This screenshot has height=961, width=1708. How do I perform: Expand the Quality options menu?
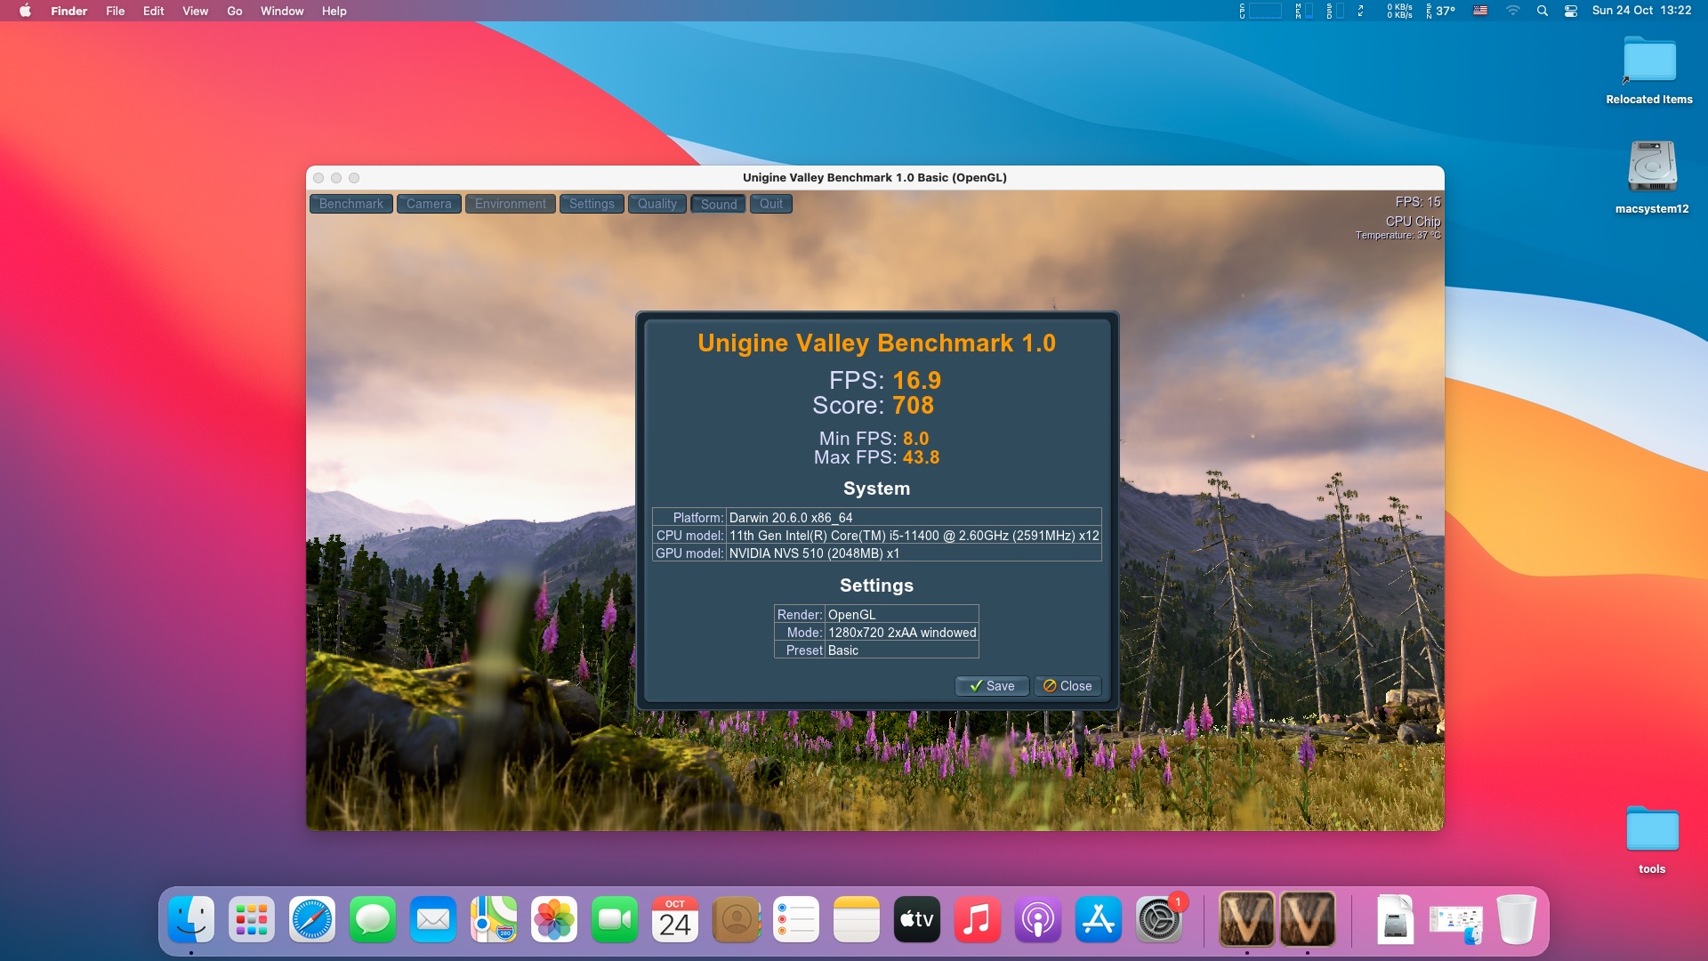coord(657,204)
